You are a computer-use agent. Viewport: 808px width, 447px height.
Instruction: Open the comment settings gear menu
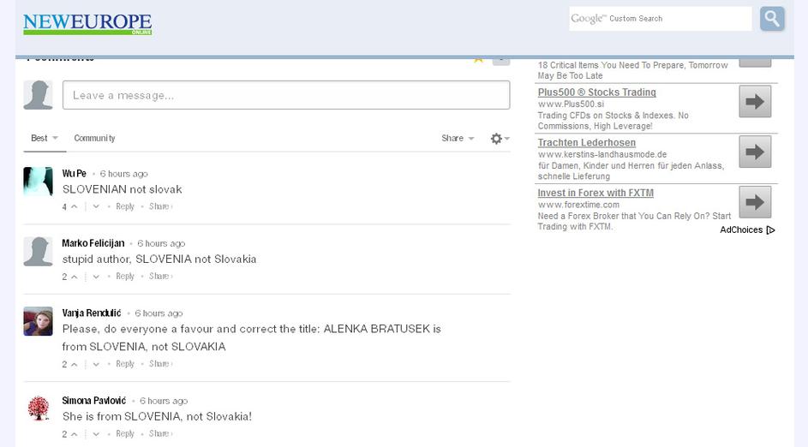497,139
